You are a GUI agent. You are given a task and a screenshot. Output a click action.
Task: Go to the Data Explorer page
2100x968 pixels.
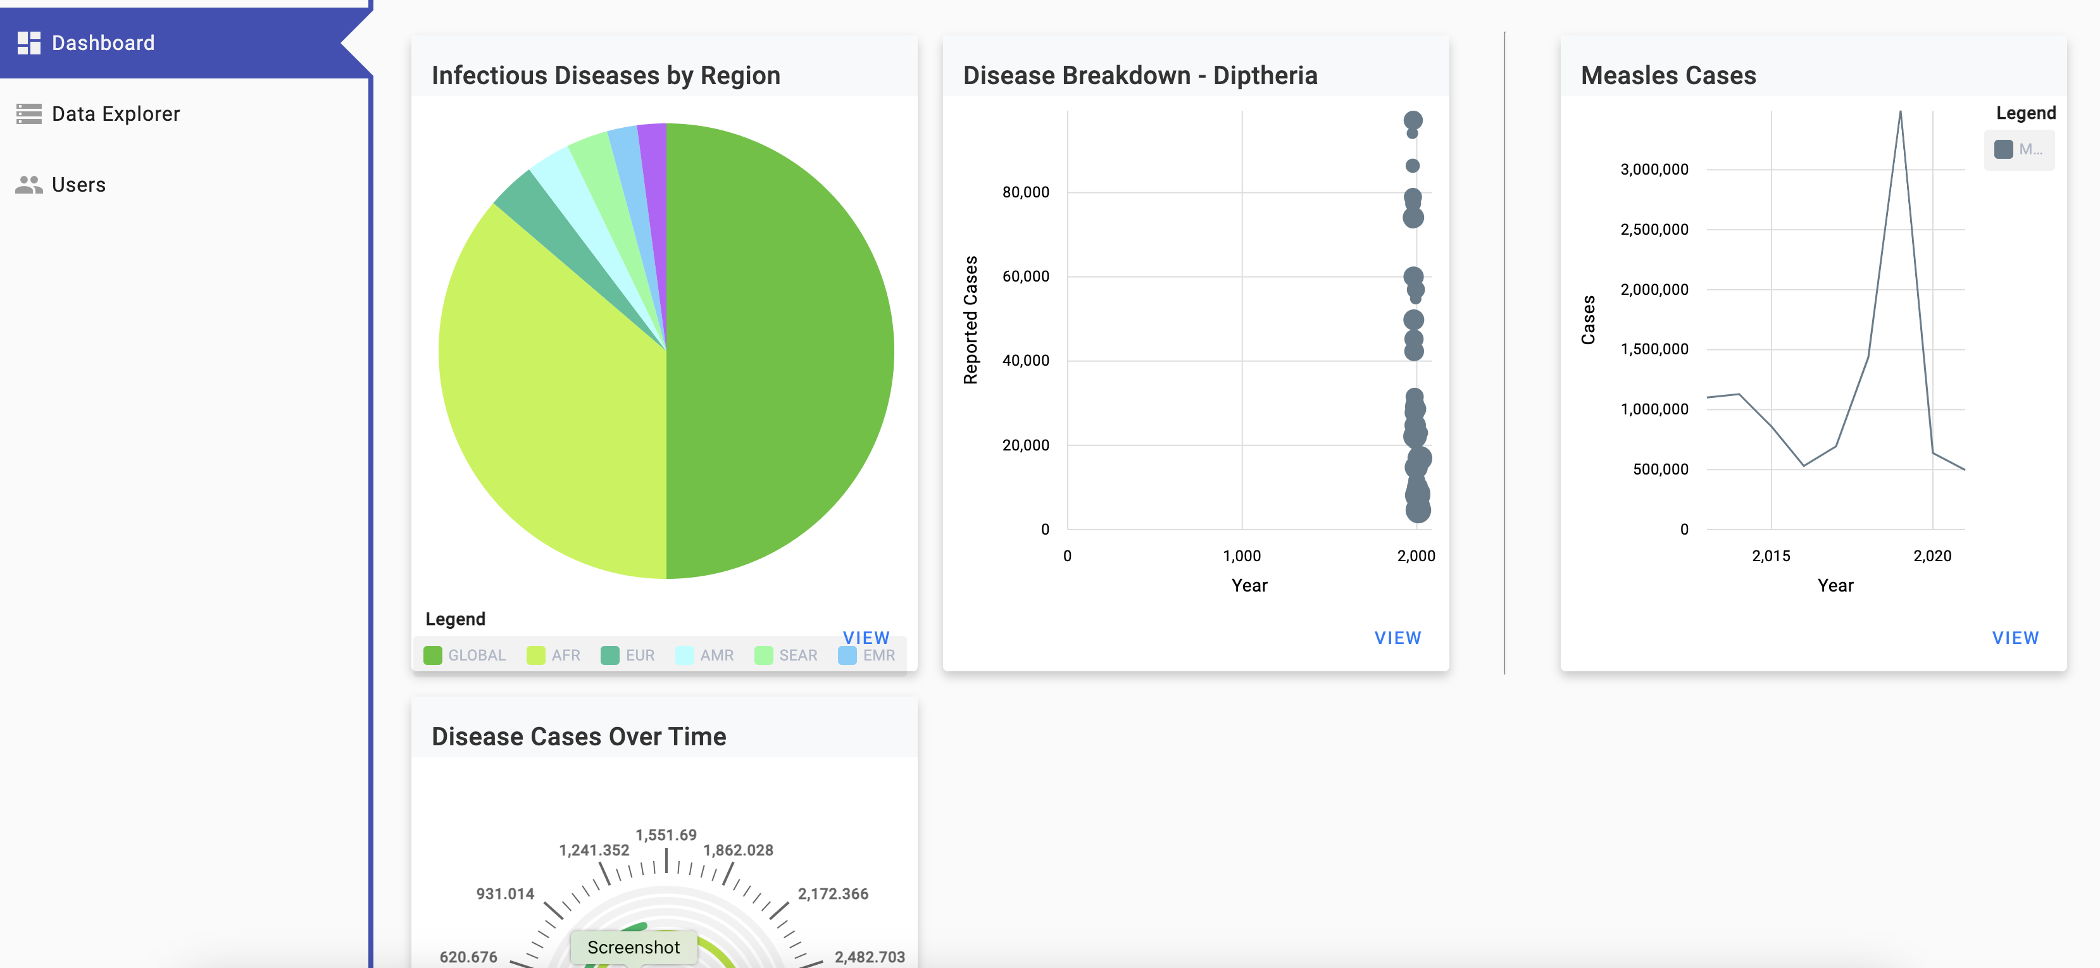tap(116, 114)
